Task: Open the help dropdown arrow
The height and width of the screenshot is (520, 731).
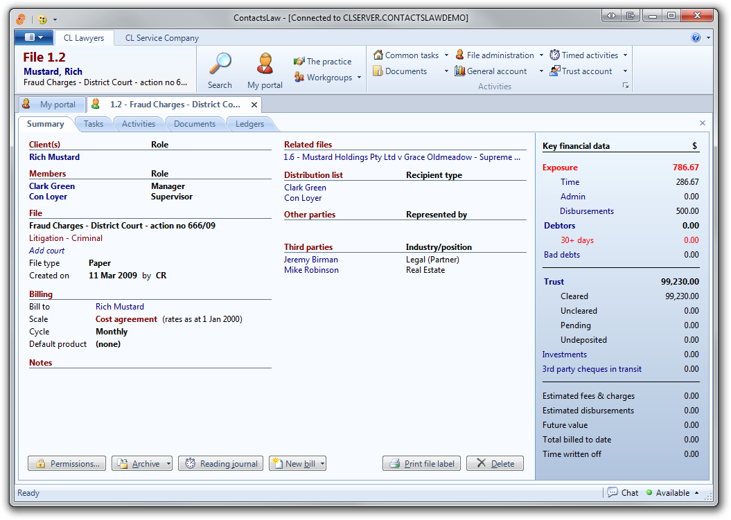Action: (x=708, y=38)
